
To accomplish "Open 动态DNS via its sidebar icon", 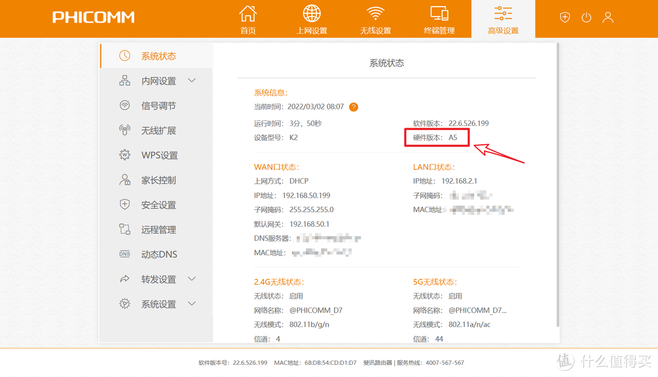I will coord(124,254).
